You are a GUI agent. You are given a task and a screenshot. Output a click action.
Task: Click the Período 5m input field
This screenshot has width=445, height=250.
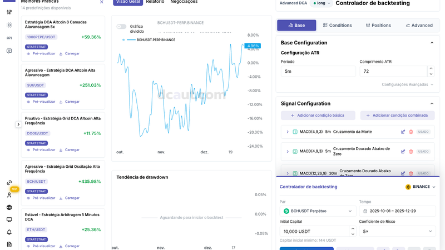(318, 72)
